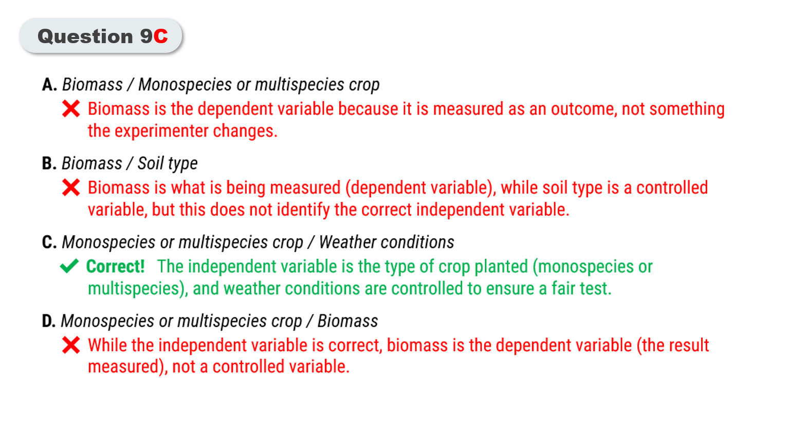Image resolution: width=786 pixels, height=436 pixels.
Task: Choose option B, Biomass / Soil type
Action: pyautogui.click(x=130, y=163)
